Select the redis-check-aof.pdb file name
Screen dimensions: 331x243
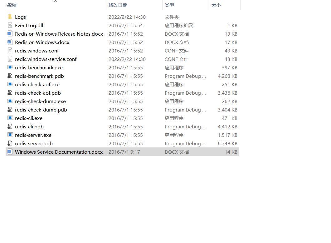tap(38, 93)
